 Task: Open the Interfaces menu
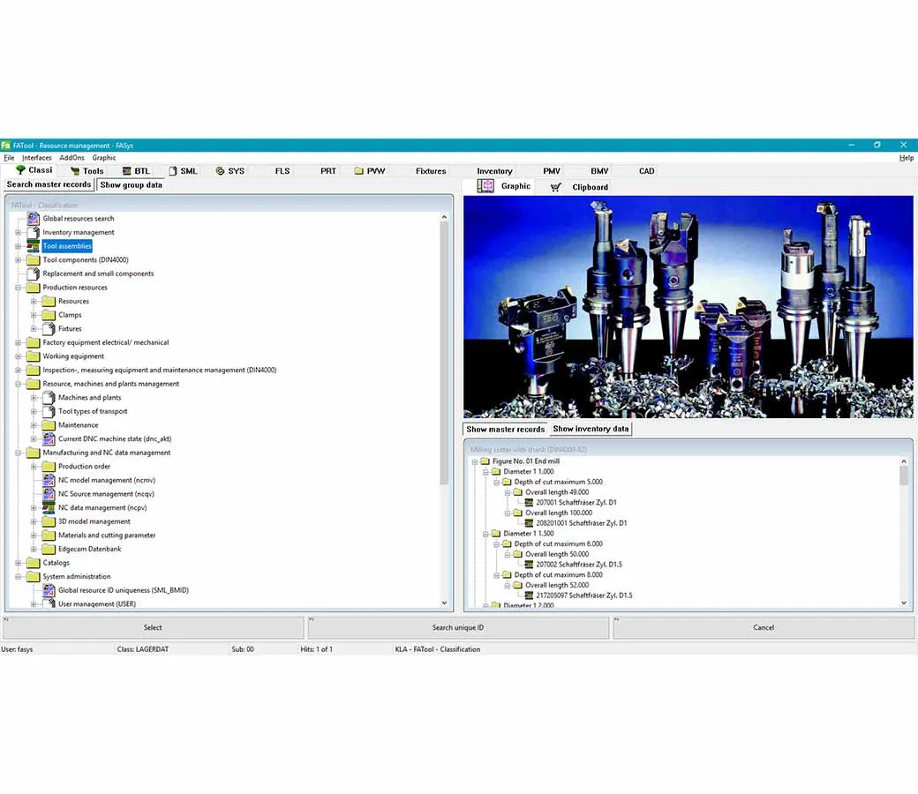[36, 157]
